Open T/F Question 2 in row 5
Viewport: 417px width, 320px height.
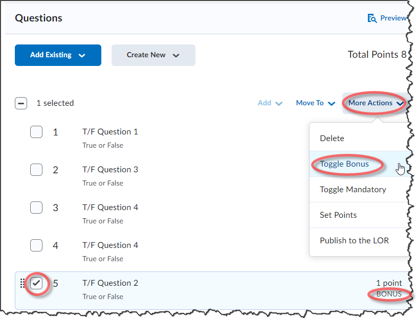coord(110,283)
